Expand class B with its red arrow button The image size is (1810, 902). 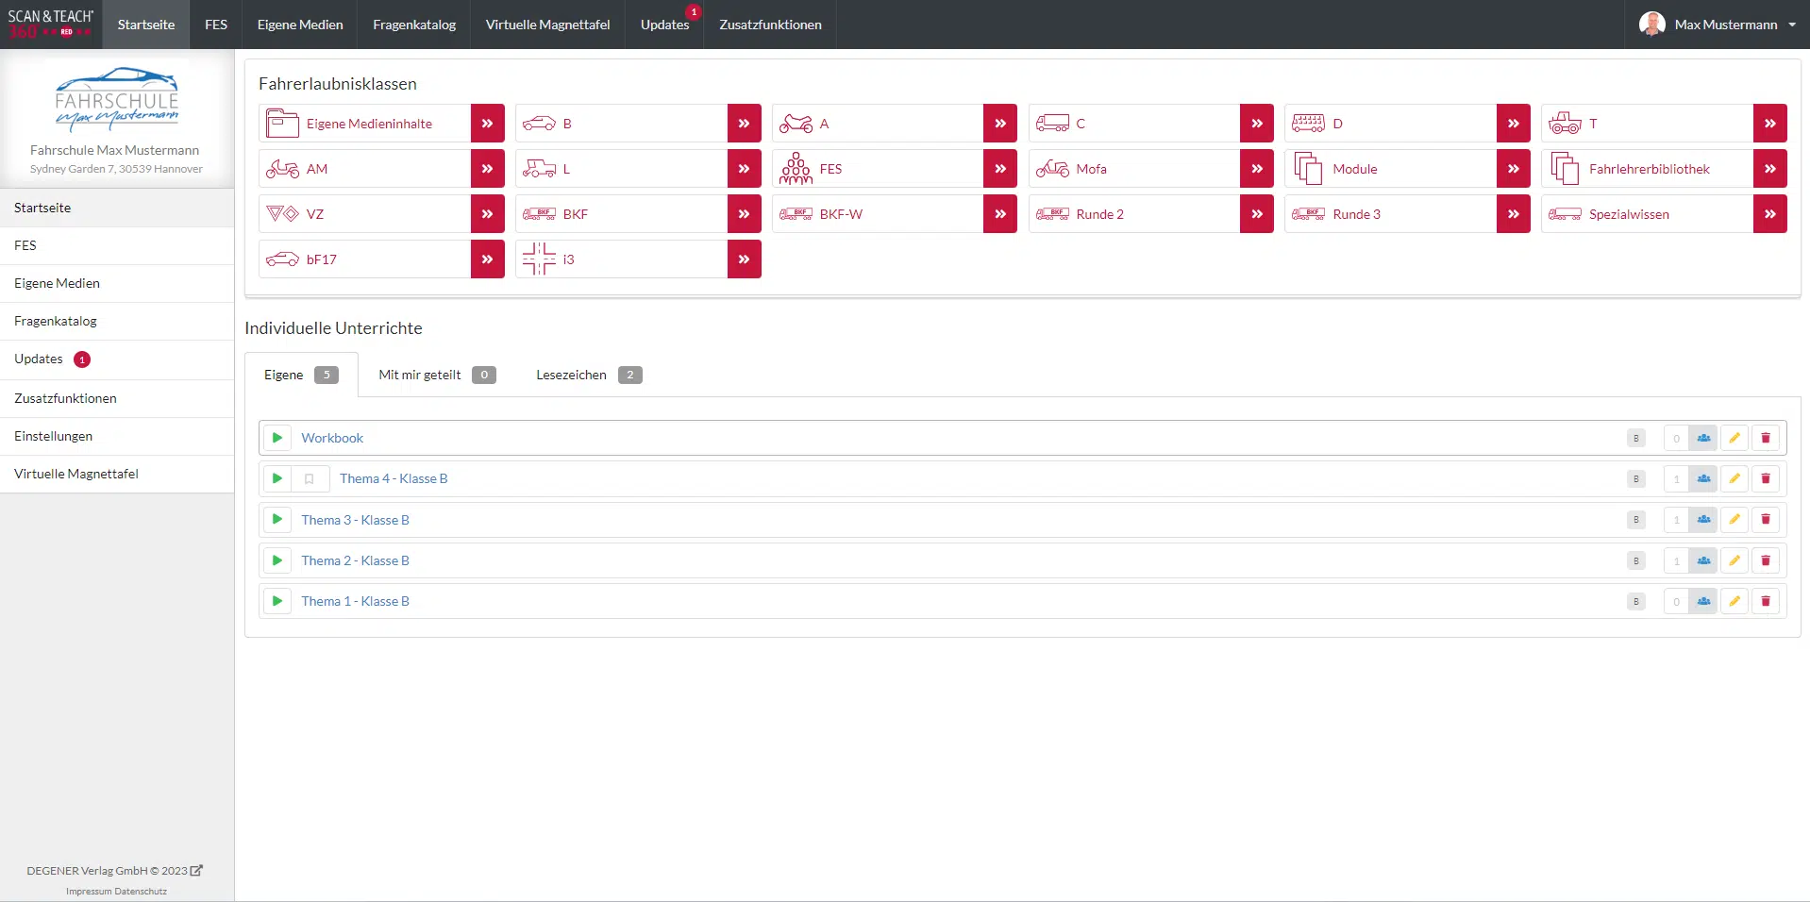pos(744,124)
